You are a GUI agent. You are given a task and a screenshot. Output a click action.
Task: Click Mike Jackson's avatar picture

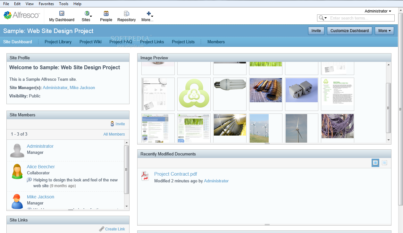17,201
